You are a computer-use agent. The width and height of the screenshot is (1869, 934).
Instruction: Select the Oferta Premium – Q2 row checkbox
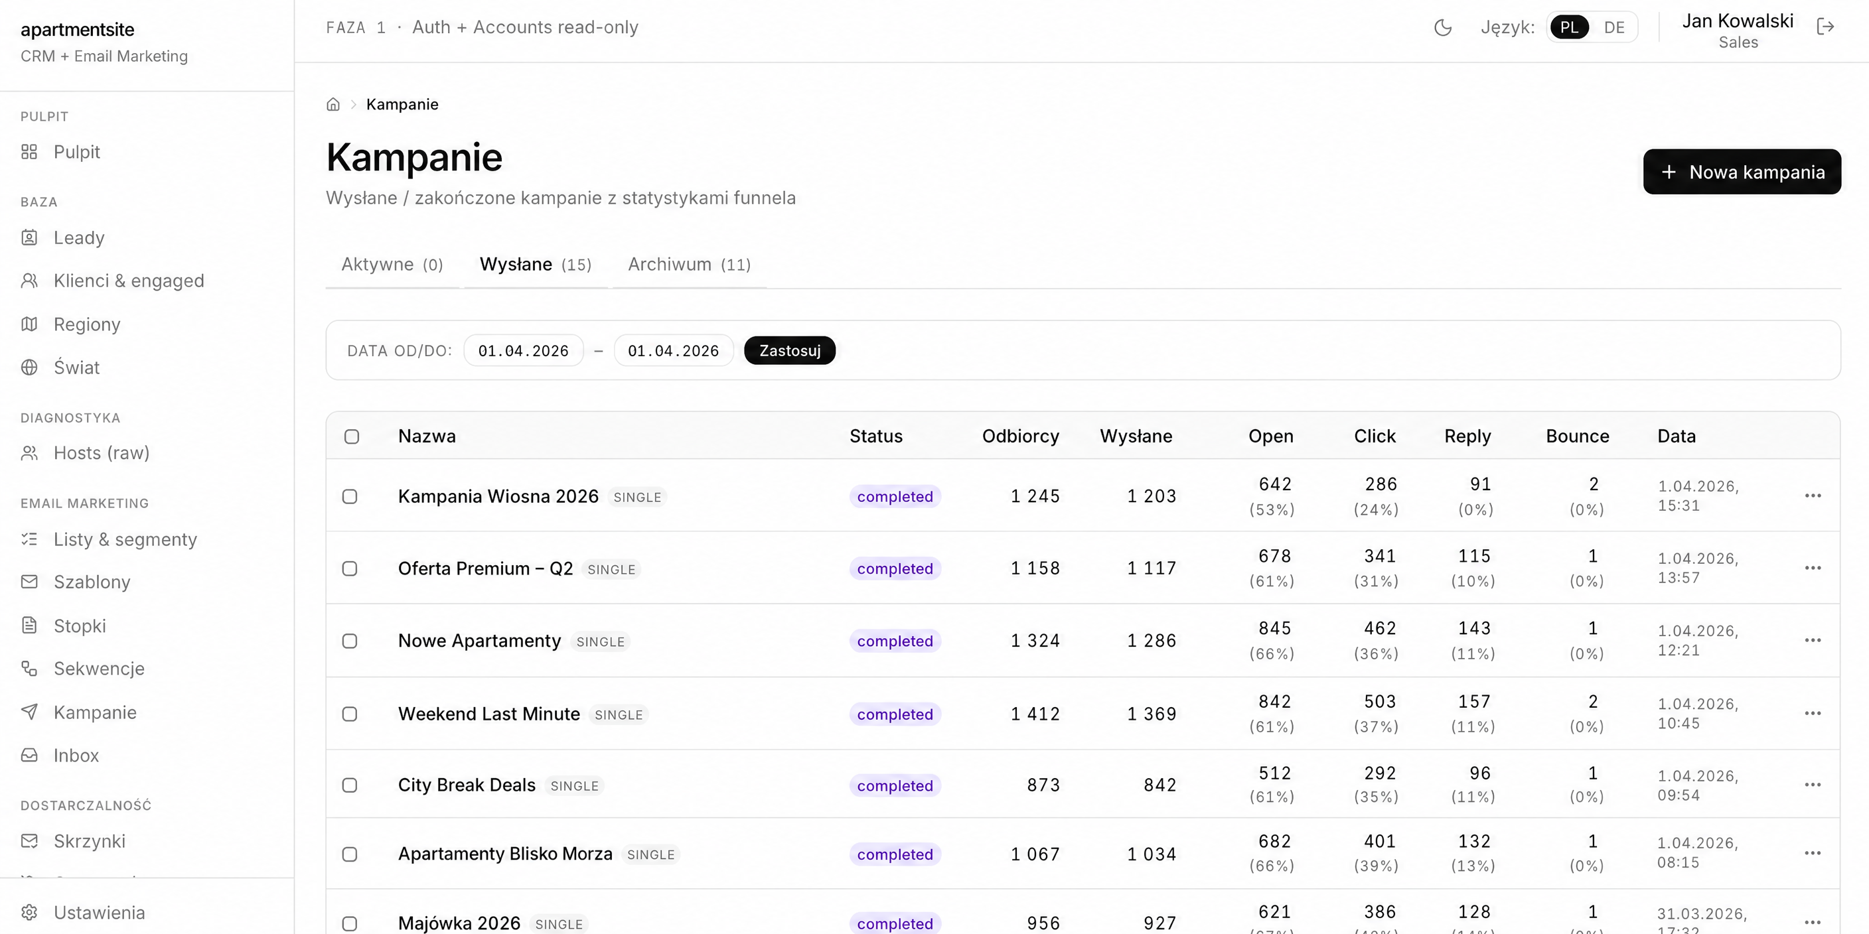350,568
